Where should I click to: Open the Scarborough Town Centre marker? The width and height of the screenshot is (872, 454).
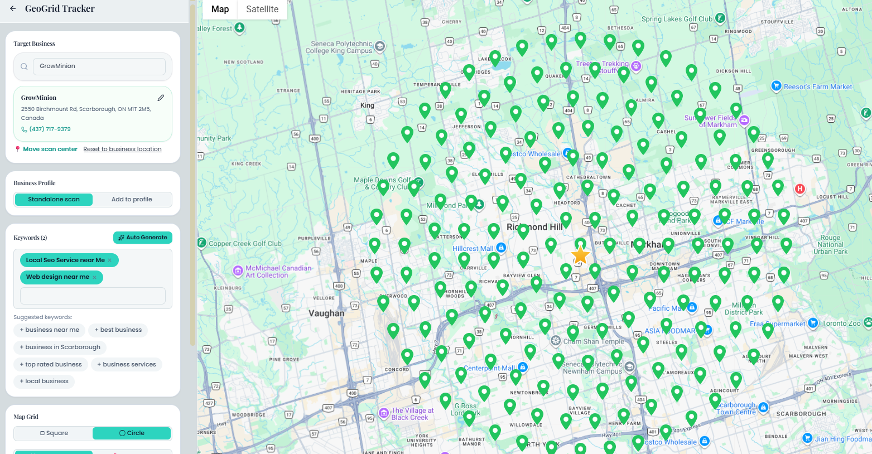763,407
